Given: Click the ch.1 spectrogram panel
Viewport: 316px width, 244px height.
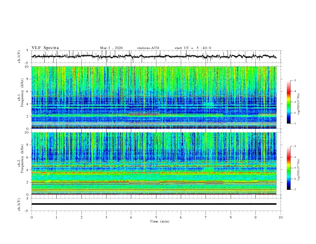Looking at the screenshot, I should tap(154, 97).
